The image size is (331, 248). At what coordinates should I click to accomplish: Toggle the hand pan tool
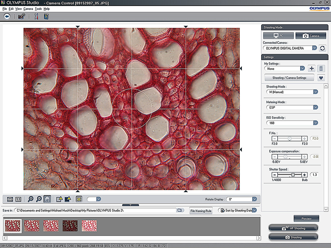(47, 199)
